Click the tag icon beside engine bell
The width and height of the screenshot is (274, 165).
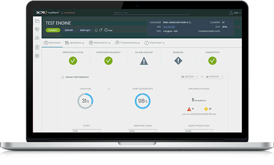[101, 30]
